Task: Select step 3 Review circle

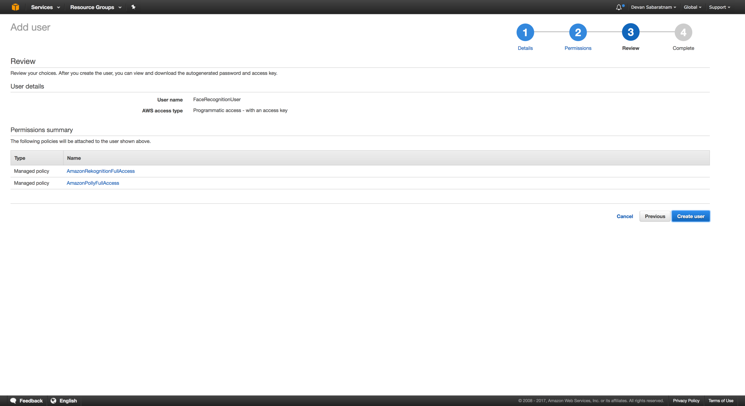Action: click(631, 32)
